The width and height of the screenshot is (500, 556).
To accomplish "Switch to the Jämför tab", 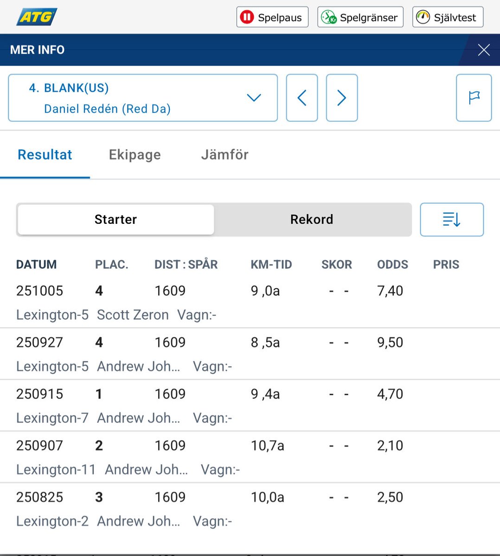I will coord(225,155).
